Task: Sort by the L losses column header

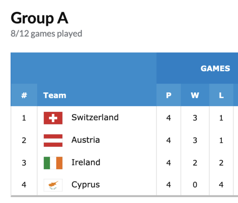Action: point(221,95)
